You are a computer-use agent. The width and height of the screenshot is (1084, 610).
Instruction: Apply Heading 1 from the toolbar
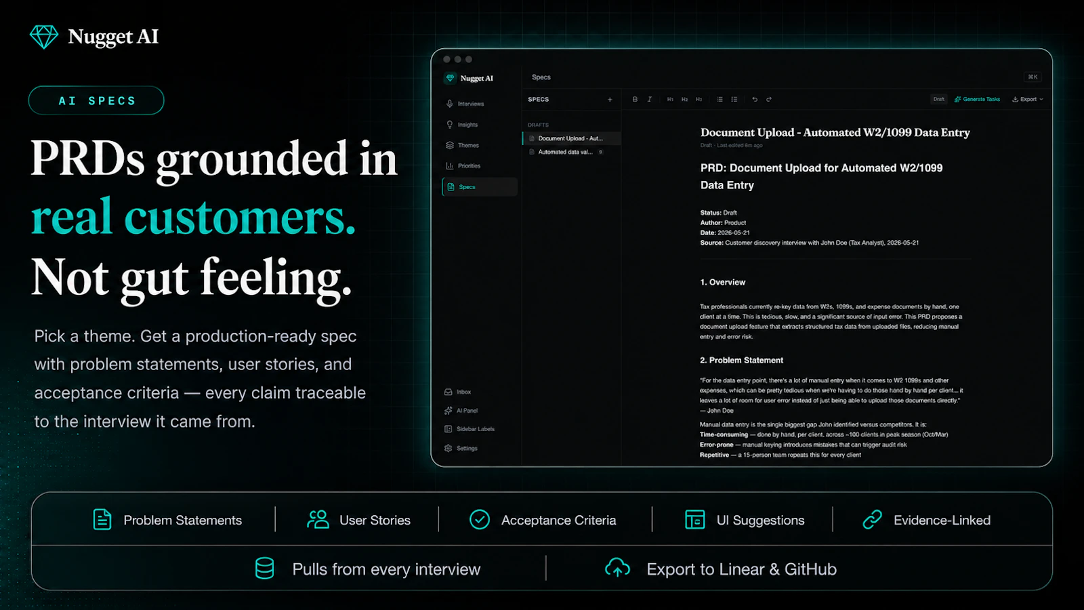coord(670,99)
